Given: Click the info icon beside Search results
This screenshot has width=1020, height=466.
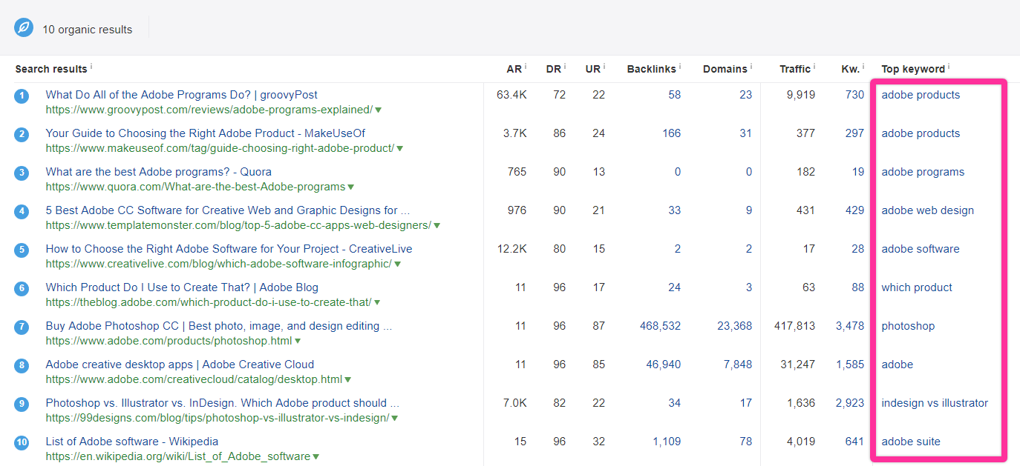Looking at the screenshot, I should click(91, 67).
